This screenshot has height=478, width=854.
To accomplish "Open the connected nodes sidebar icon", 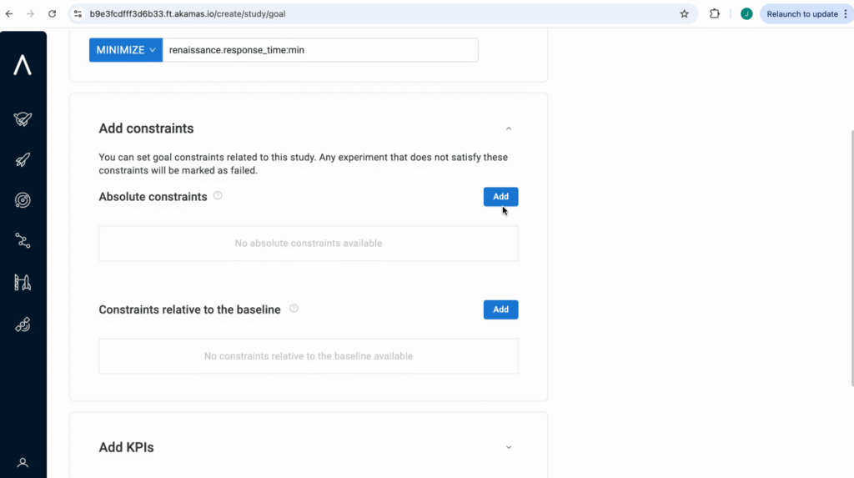I will pyautogui.click(x=23, y=240).
